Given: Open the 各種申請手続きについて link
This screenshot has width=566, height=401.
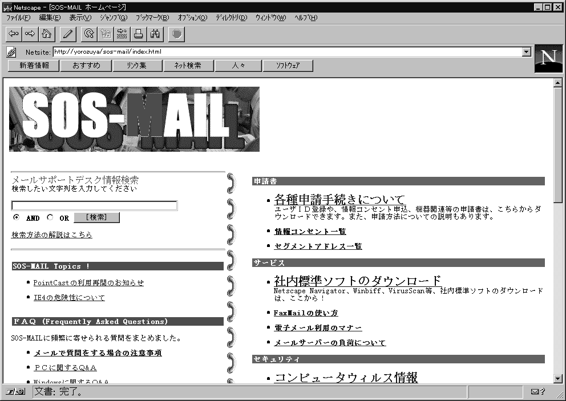Looking at the screenshot, I should tap(339, 199).
